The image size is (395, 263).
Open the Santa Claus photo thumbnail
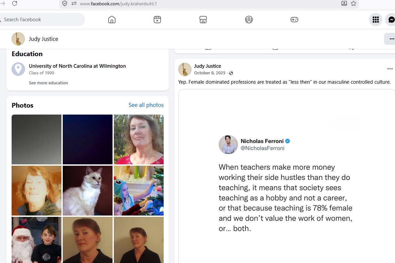[37, 240]
